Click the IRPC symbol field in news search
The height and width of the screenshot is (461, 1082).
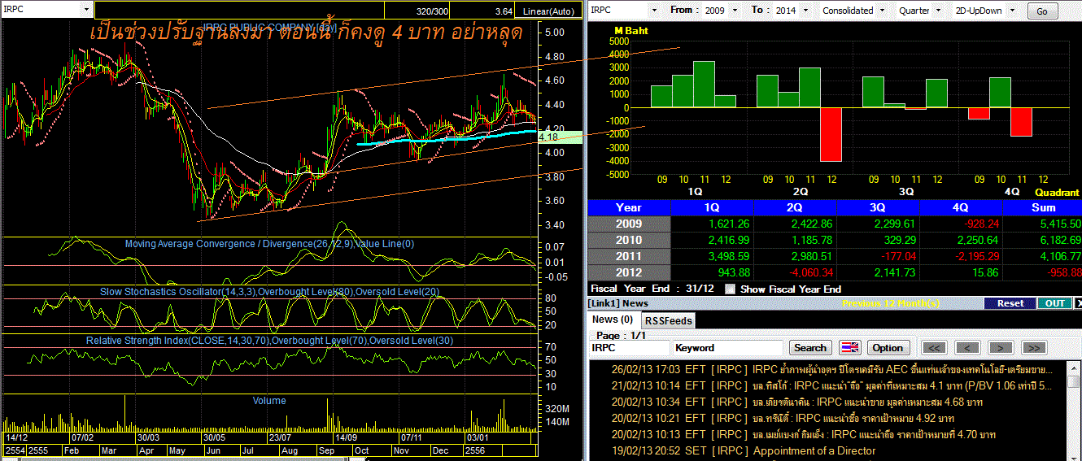[629, 347]
